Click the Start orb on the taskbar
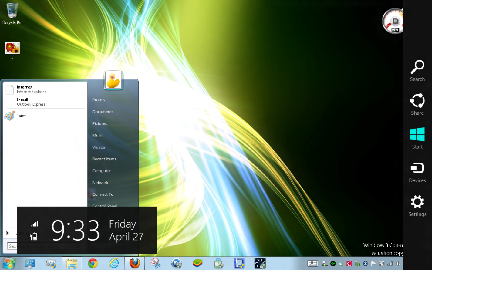Image resolution: width=480 pixels, height=300 pixels. (9, 263)
